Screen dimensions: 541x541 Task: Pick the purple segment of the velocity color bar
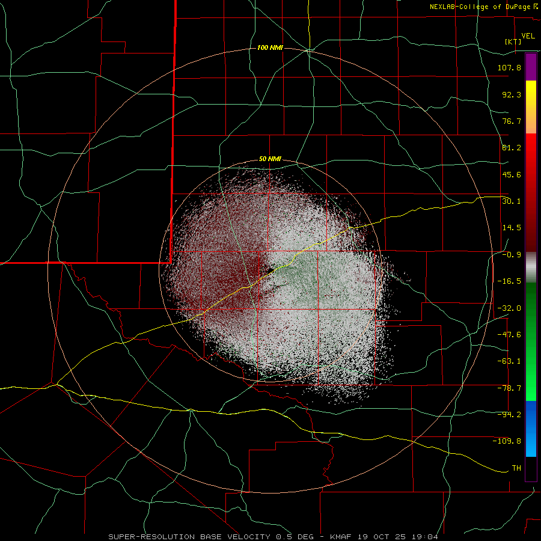tap(531, 67)
